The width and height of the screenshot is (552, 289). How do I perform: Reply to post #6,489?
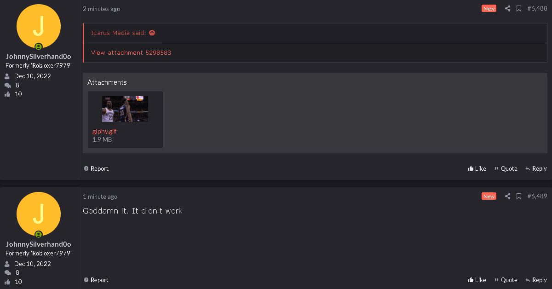pyautogui.click(x=536, y=280)
